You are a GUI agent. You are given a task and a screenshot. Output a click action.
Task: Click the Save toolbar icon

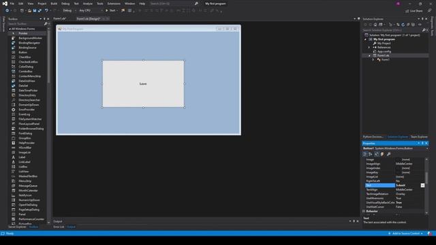point(35,11)
